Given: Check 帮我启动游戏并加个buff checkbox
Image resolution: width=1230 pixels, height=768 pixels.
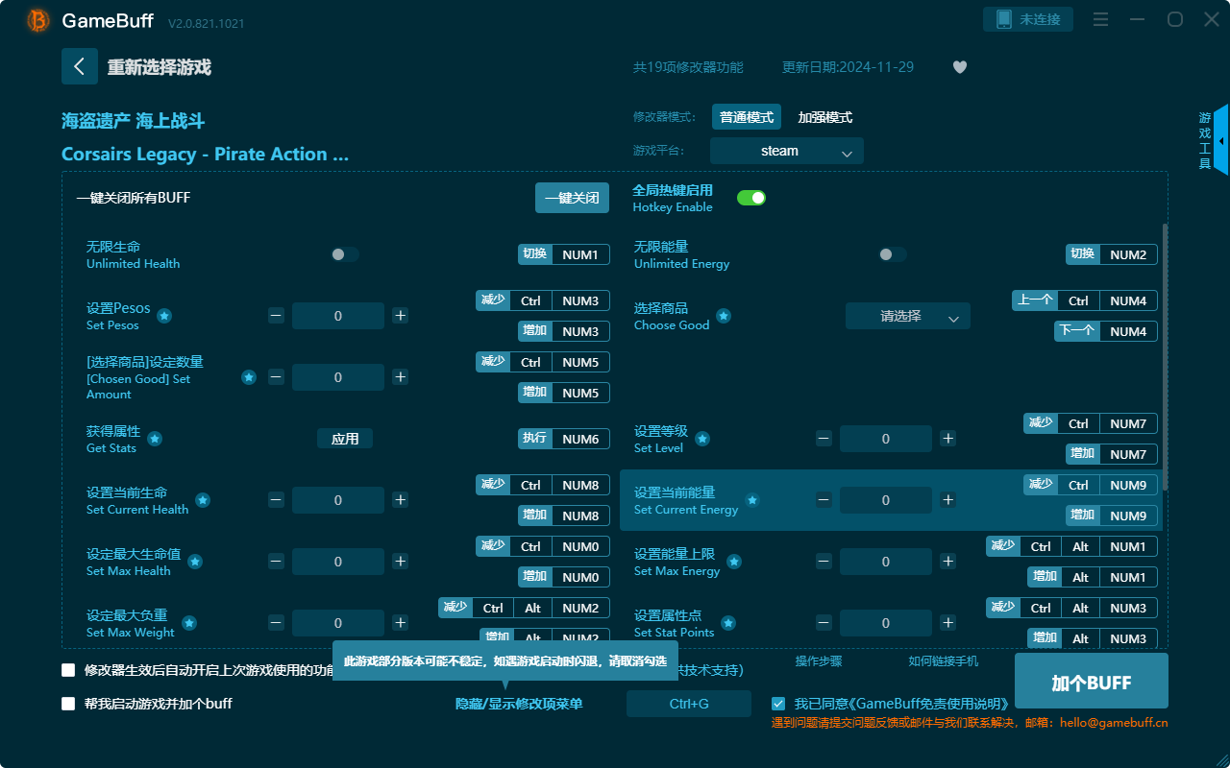Looking at the screenshot, I should point(68,704).
